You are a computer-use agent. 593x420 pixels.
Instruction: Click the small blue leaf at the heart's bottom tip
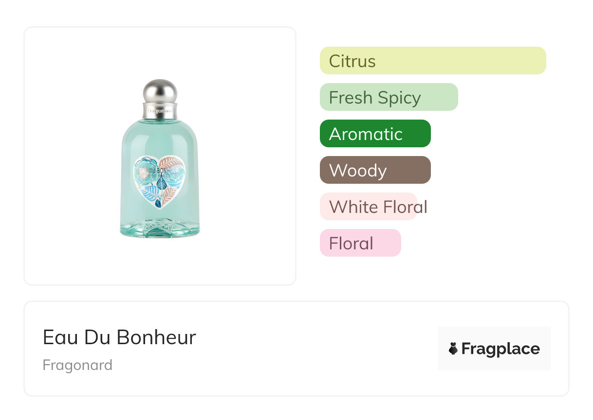tap(158, 203)
